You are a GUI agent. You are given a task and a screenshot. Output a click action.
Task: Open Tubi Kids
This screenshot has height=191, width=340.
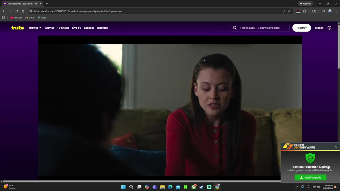[x=102, y=28]
